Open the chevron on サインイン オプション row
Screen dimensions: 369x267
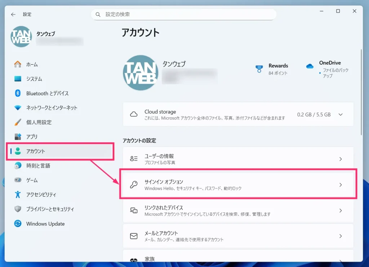tap(341, 185)
